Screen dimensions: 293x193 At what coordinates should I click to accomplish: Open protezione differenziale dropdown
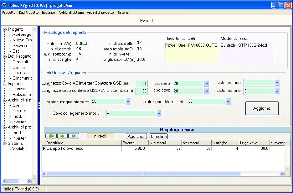point(228,102)
